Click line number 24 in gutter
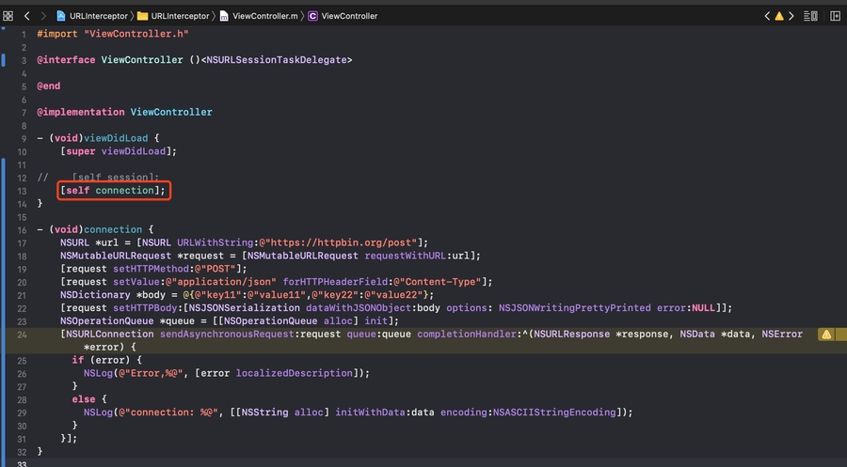Image resolution: width=847 pixels, height=467 pixels. [23, 334]
